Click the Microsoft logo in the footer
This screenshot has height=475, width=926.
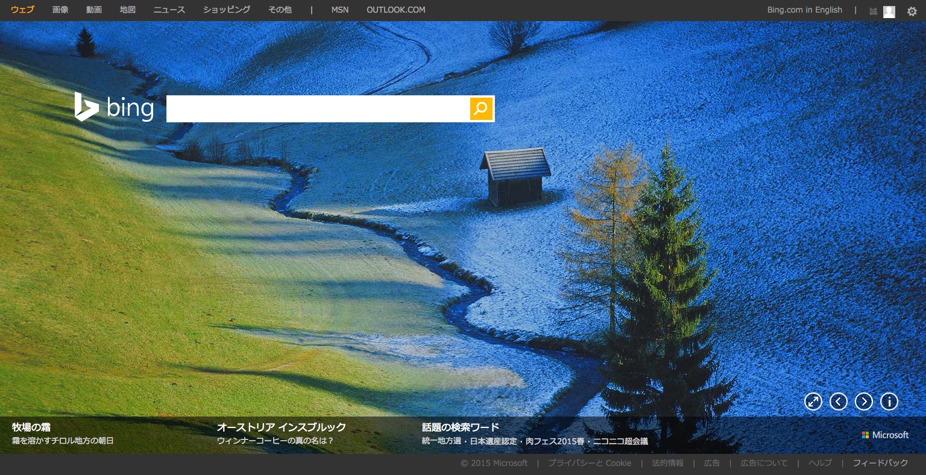[x=885, y=435]
